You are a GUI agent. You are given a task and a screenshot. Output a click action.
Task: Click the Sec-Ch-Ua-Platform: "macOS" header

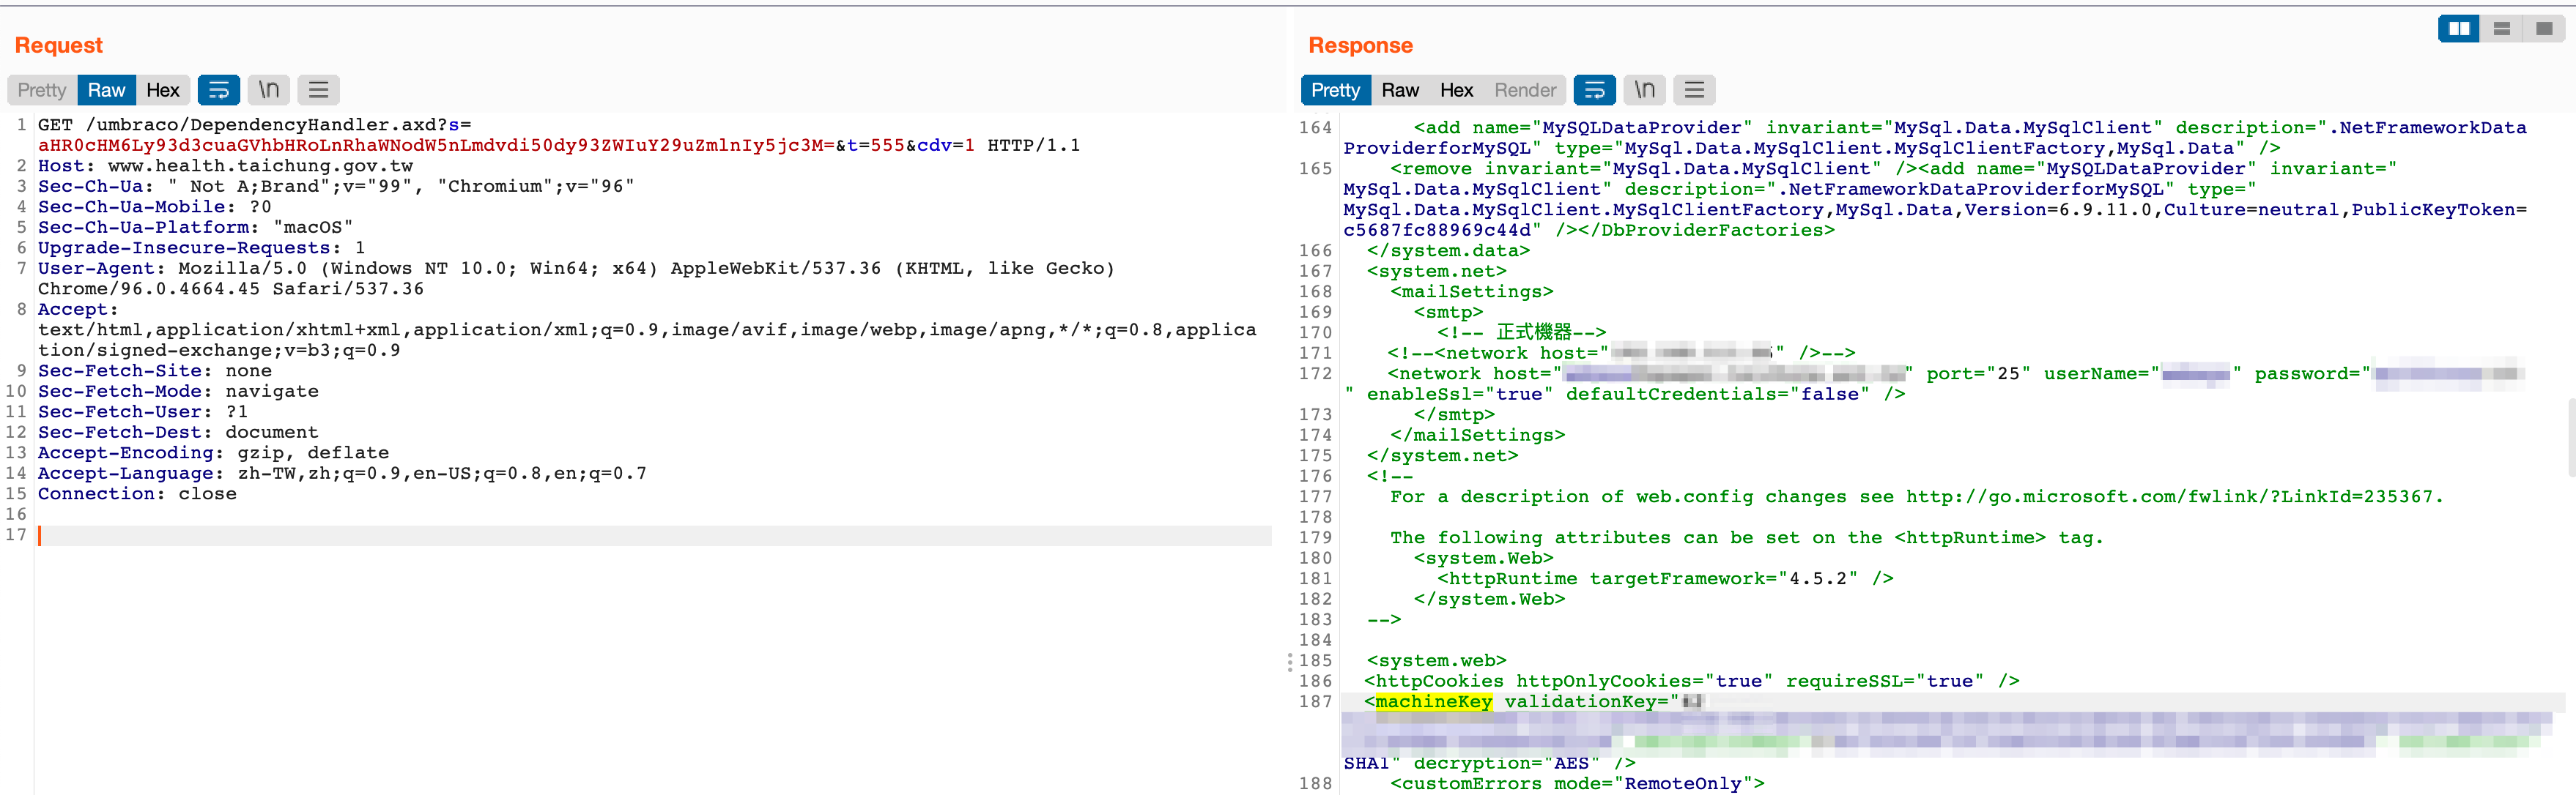tap(195, 227)
